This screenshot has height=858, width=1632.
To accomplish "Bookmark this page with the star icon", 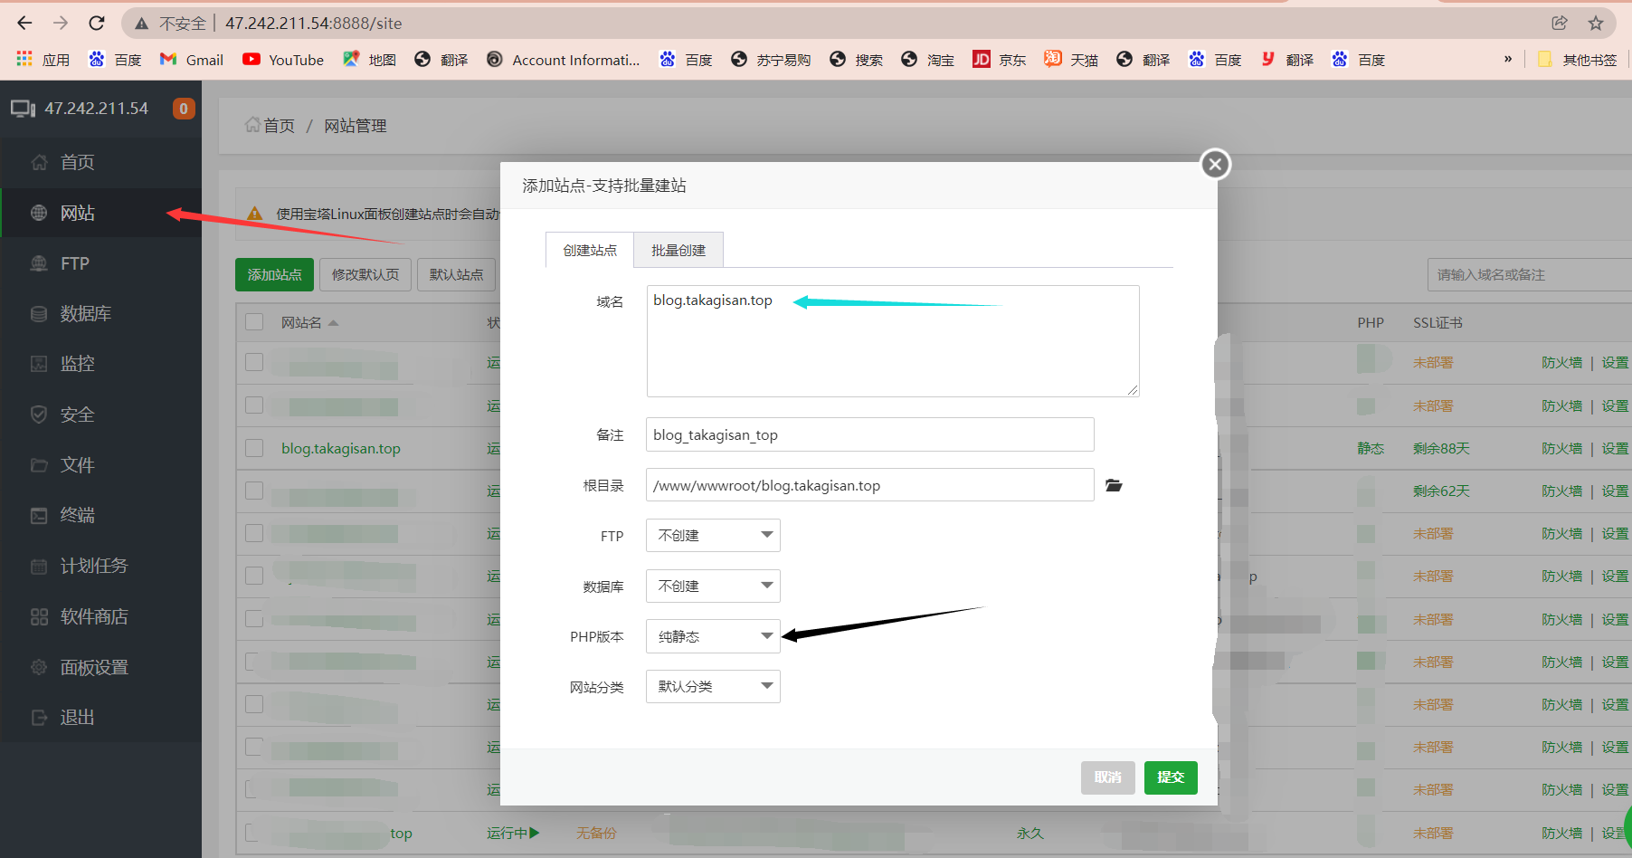I will [1596, 23].
